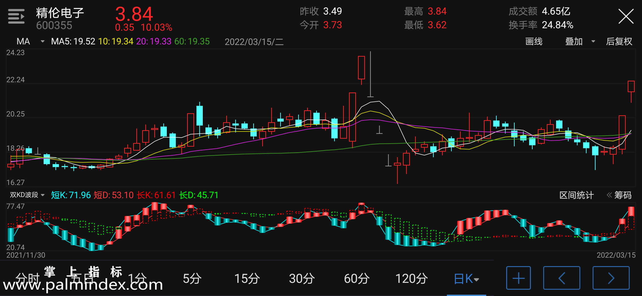Click MA 60: 19.35 green value
The width and height of the screenshot is (642, 296).
tap(192, 41)
